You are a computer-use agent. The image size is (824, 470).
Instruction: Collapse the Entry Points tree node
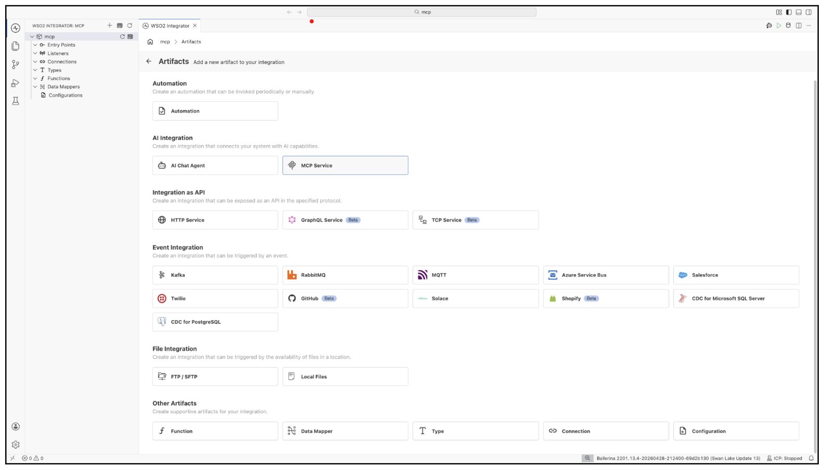(x=35, y=45)
